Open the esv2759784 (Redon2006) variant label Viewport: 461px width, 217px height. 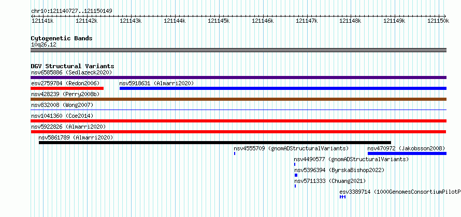coord(65,83)
